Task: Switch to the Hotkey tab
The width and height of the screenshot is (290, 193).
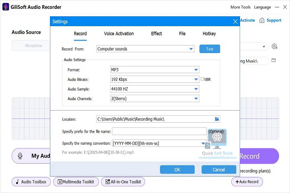Action: coord(209,34)
